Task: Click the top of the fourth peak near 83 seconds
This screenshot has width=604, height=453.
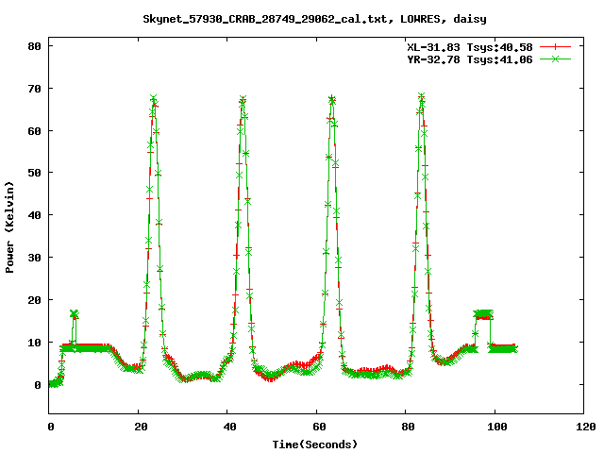Action: point(421,96)
